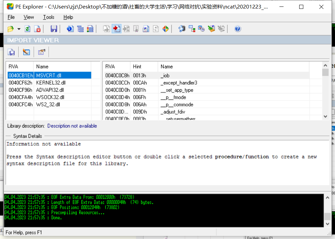Open the File menu
This screenshot has width=335, height=239.
(11, 17)
